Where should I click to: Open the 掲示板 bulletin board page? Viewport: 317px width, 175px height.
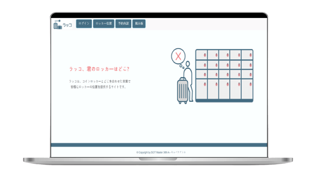139,24
